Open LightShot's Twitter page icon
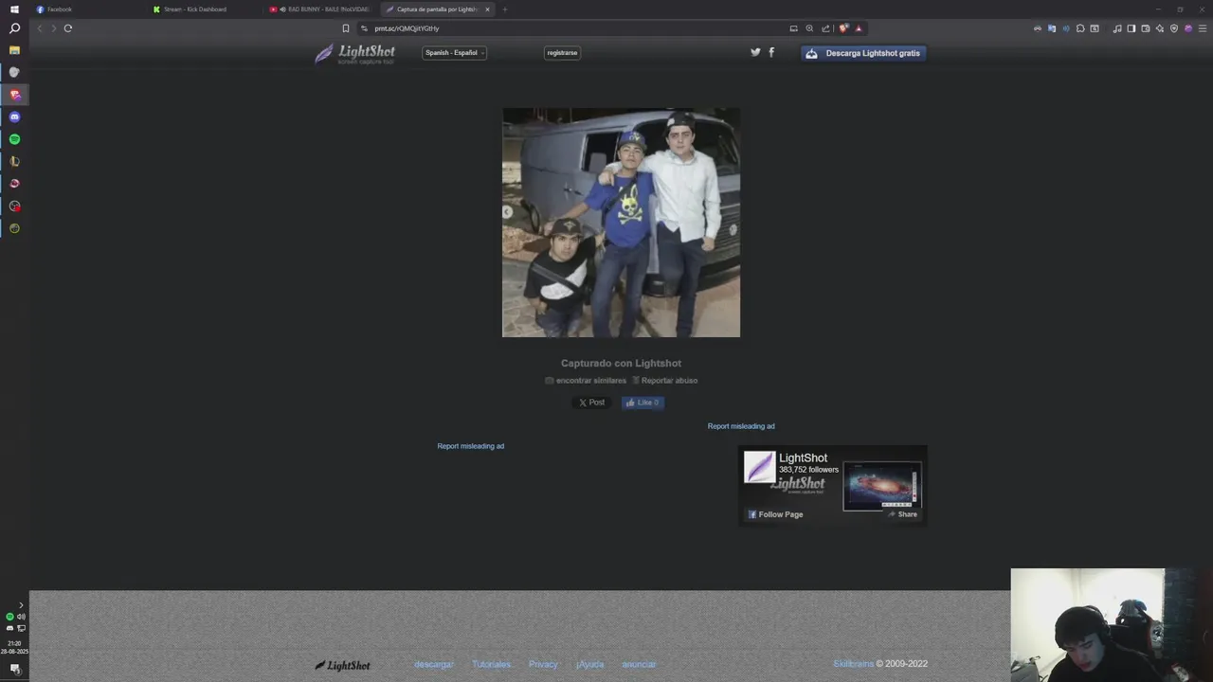Screen dimensions: 1213x682 click(755, 52)
